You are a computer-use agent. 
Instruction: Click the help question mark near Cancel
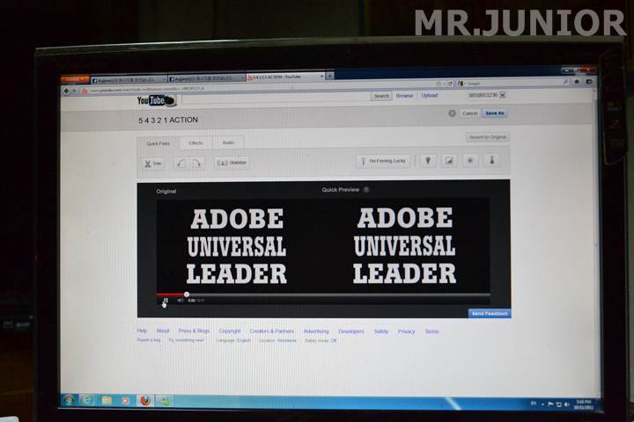tap(452, 113)
